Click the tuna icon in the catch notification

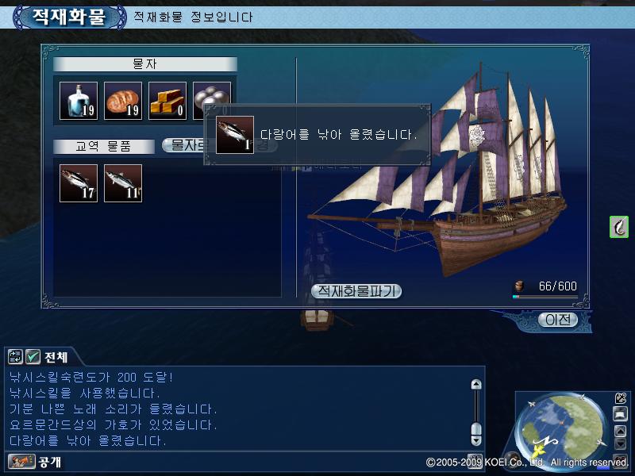click(x=235, y=135)
